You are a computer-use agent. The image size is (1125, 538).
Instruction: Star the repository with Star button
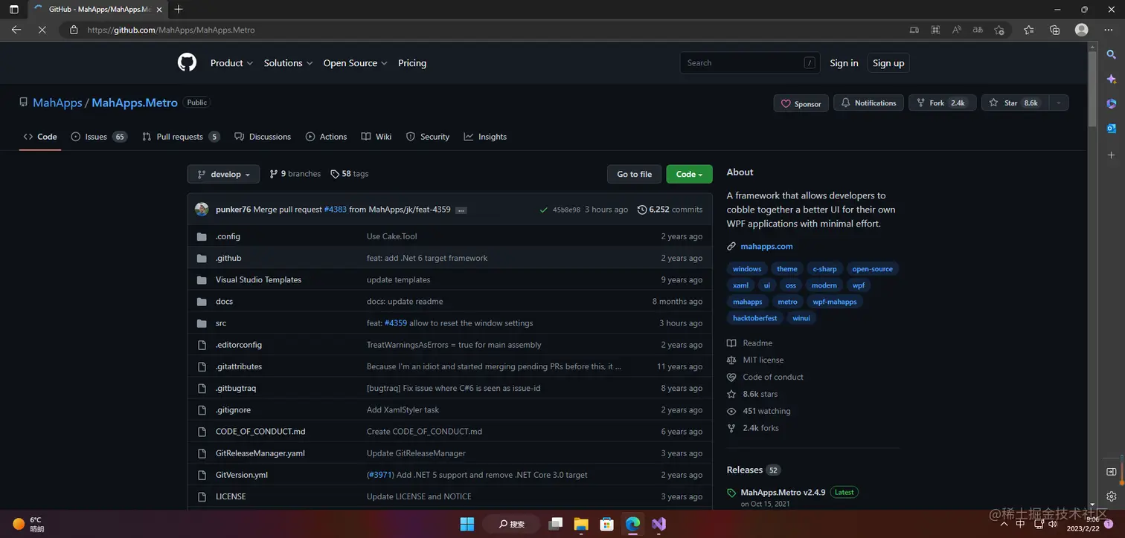1014,103
